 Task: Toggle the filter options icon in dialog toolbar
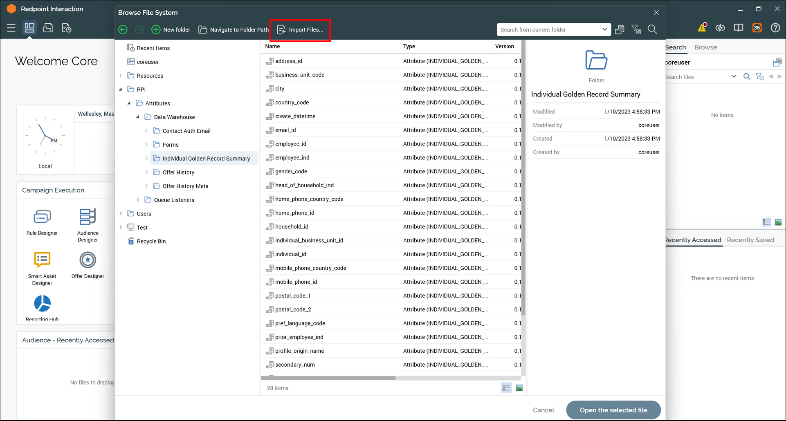[x=636, y=29]
